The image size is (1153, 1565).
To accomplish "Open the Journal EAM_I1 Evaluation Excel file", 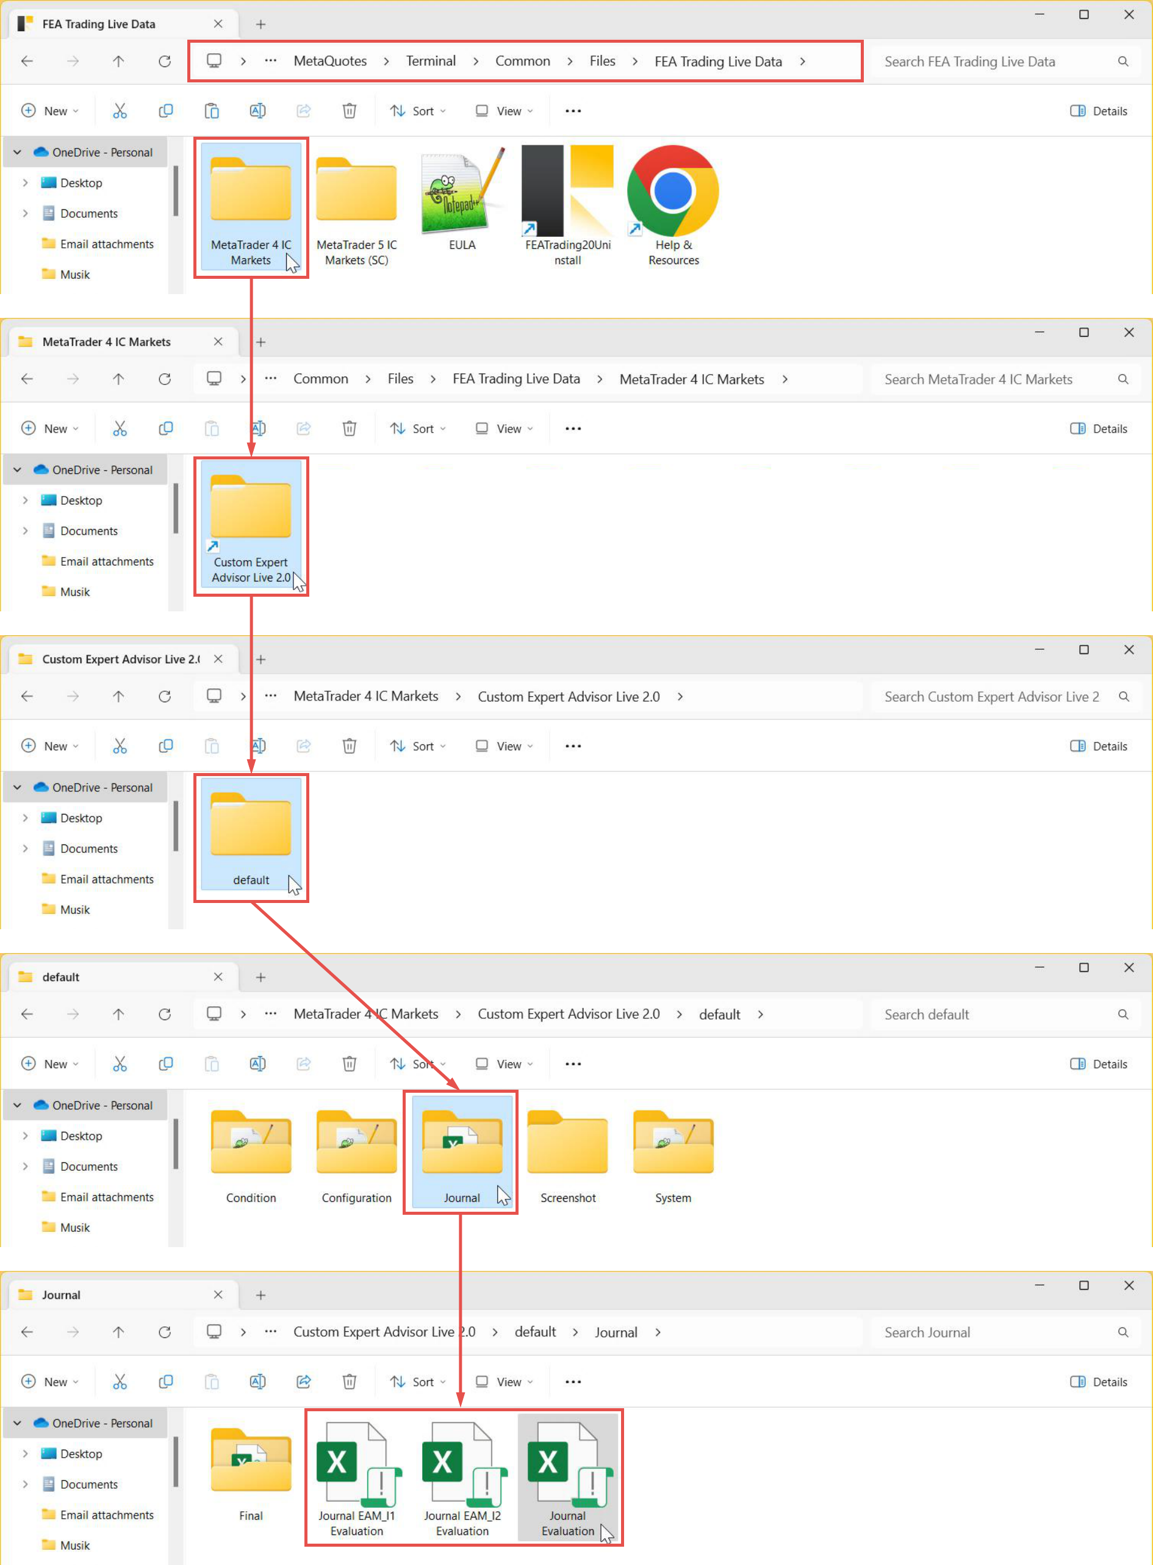I will pos(357,1478).
